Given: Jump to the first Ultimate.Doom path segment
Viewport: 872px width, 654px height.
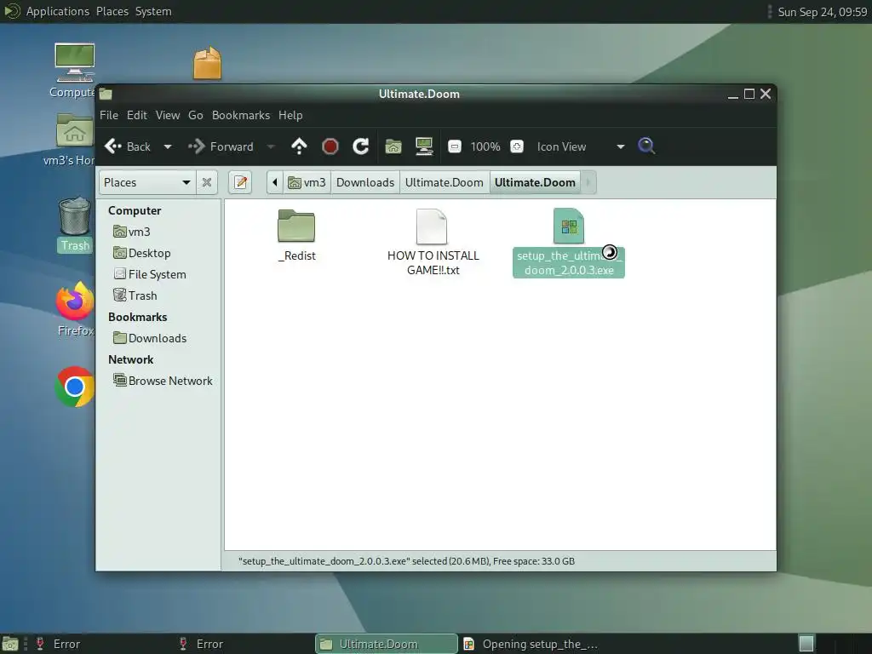Looking at the screenshot, I should tap(444, 182).
